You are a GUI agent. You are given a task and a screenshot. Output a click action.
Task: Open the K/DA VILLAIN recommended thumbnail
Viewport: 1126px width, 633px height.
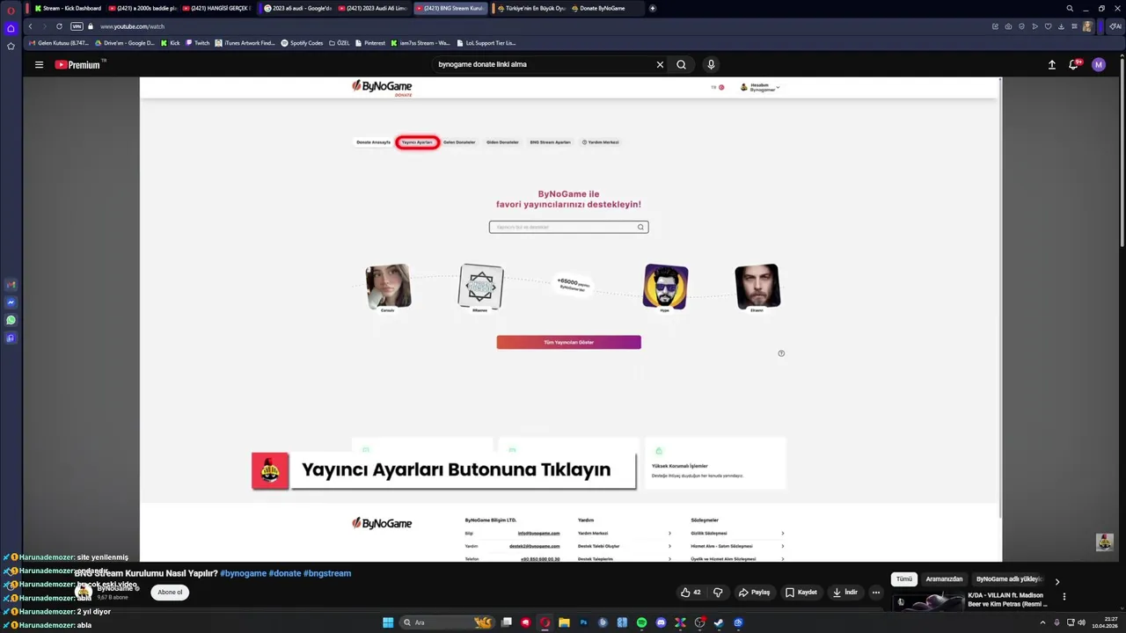coord(927,601)
